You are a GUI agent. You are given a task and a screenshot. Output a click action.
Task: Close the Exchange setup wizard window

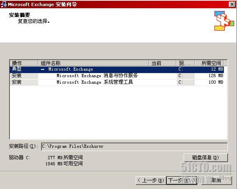(x=232, y=4)
